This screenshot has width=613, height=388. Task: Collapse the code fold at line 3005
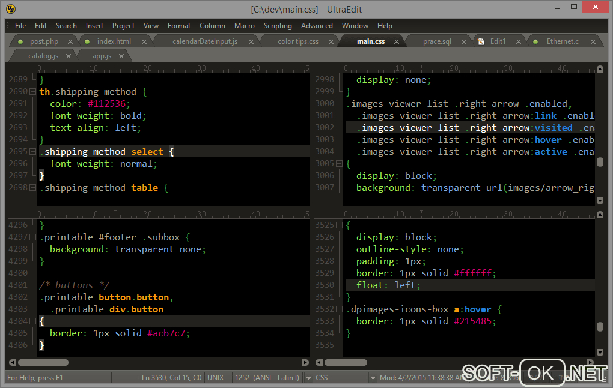click(339, 163)
